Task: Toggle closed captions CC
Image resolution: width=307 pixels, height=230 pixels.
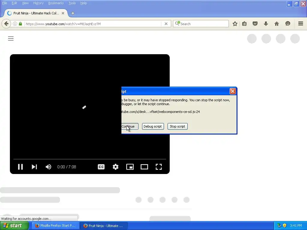Action: pos(101,167)
